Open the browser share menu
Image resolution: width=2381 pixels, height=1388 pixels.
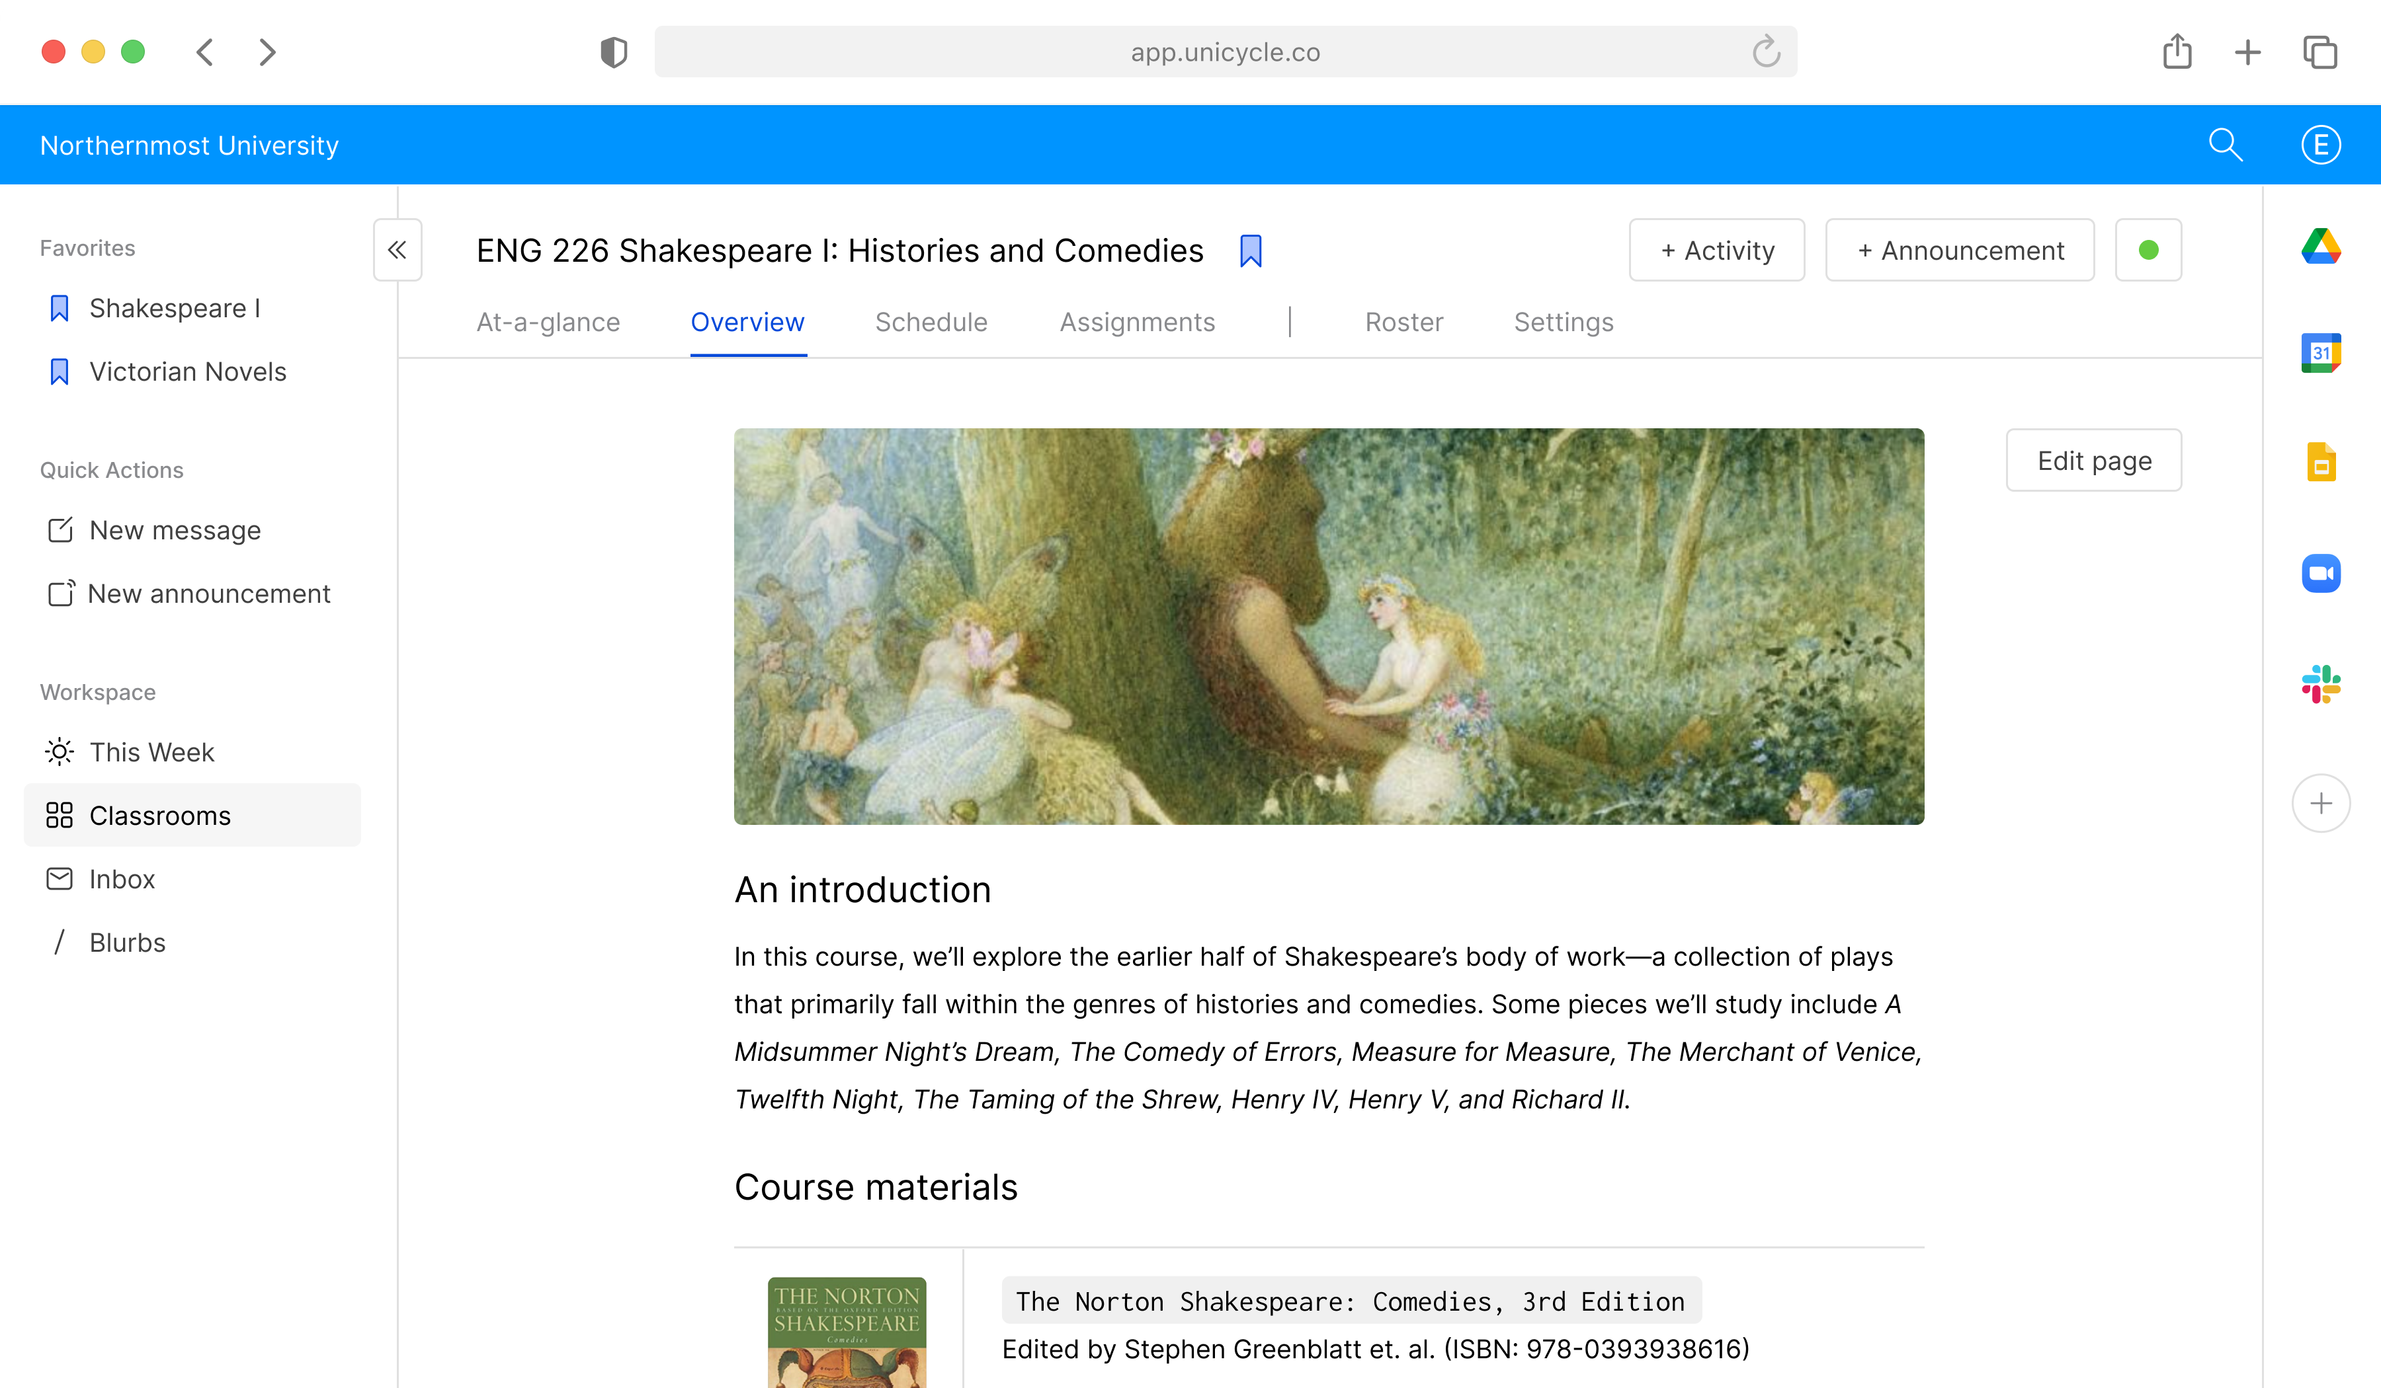2177,52
